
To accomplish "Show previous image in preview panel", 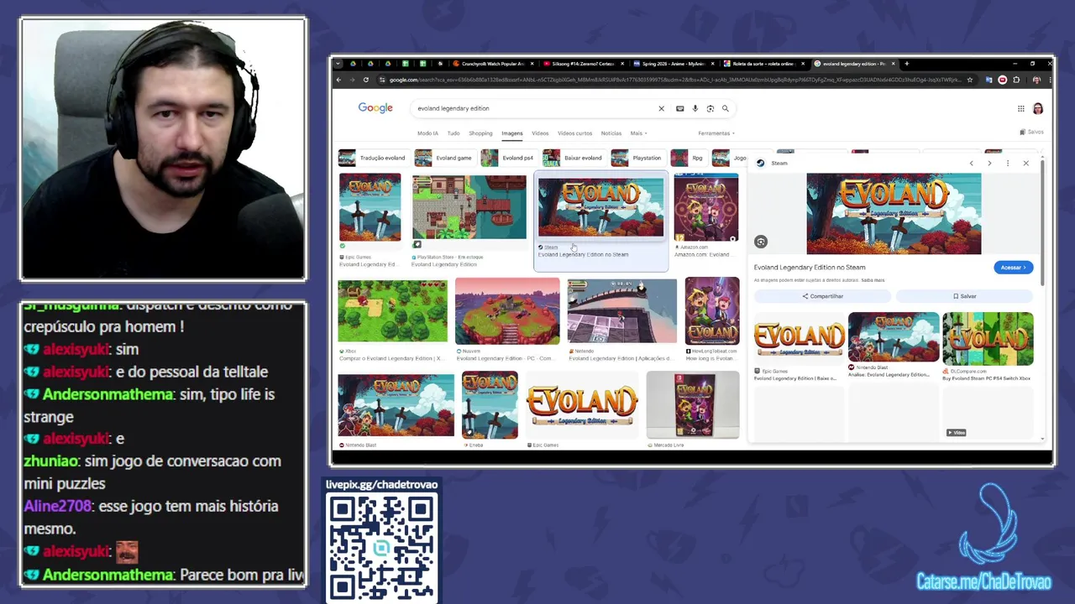I will tap(971, 163).
